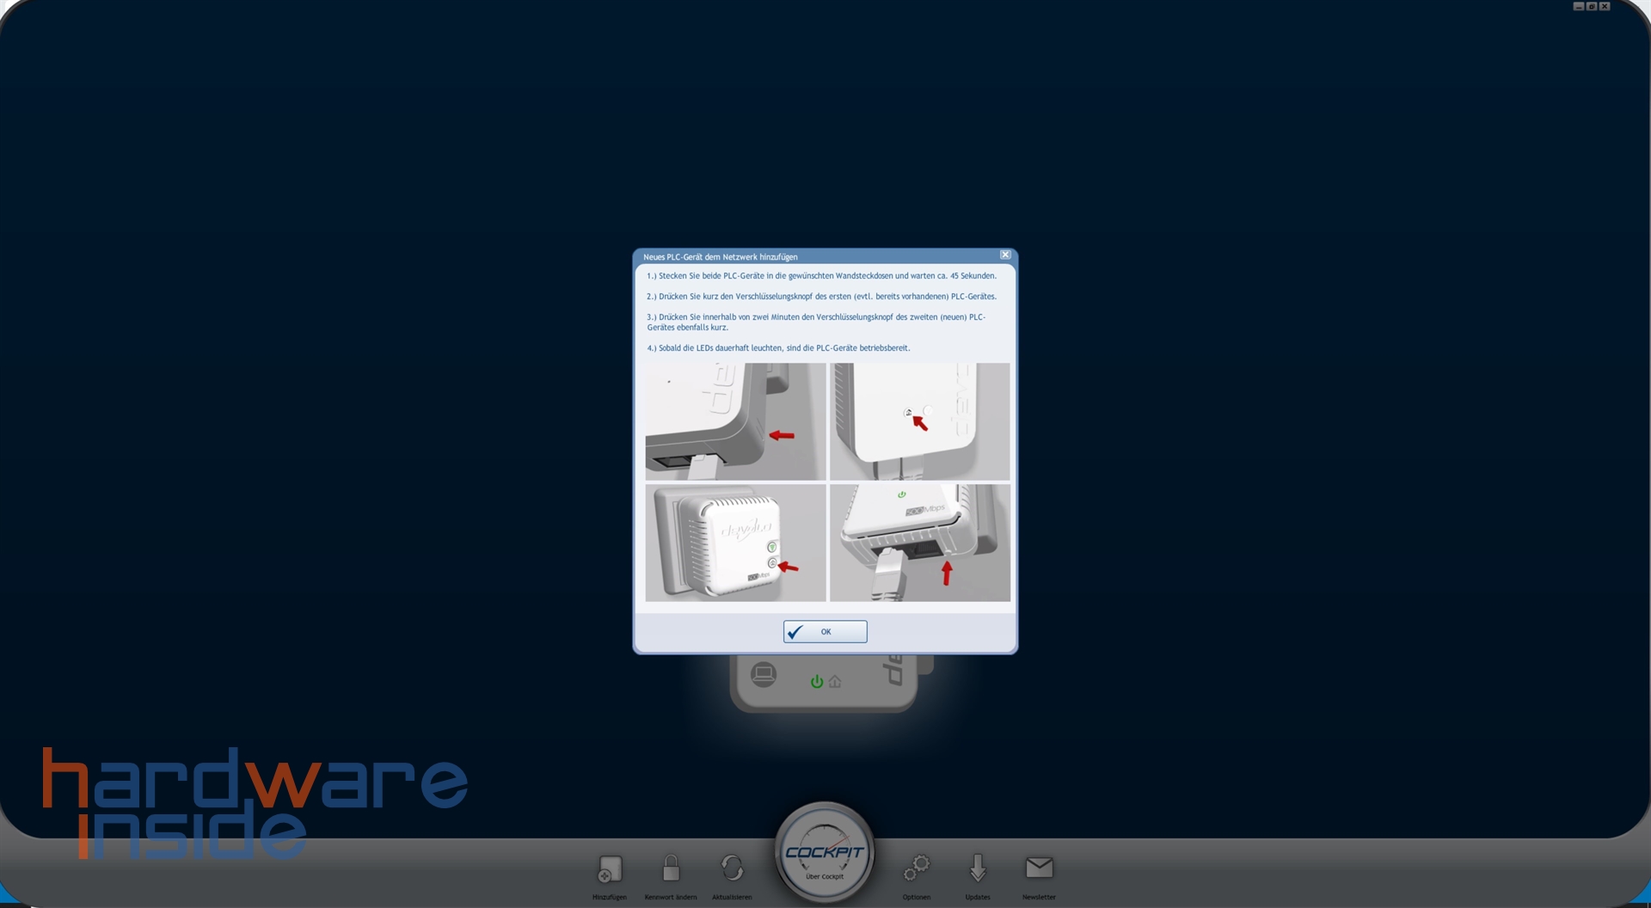This screenshot has height=908, width=1651.
Task: Click the white adapter encryption button illustration
Action: pyautogui.click(x=919, y=421)
